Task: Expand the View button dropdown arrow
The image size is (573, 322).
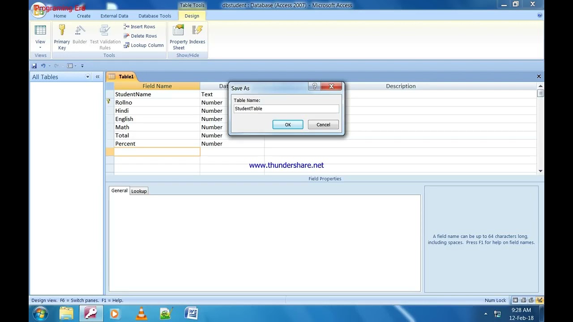Action: point(40,47)
